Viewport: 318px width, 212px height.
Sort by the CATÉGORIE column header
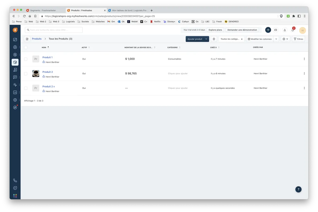pyautogui.click(x=174, y=47)
